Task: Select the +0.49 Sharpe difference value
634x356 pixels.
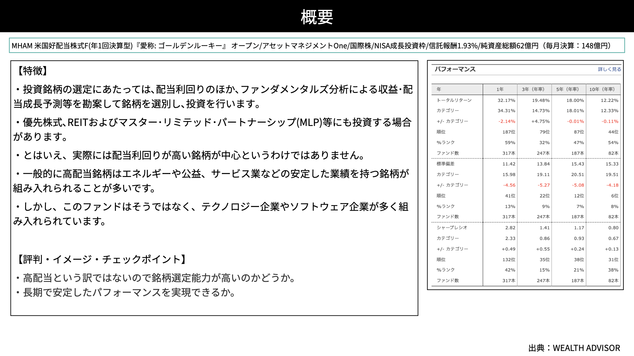Action: [x=509, y=249]
